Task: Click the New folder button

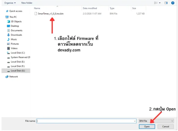Action: tap(27, 3)
